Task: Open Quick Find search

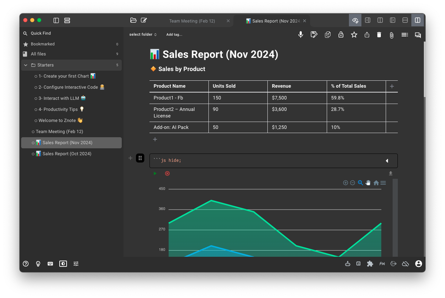Action: (x=41, y=33)
